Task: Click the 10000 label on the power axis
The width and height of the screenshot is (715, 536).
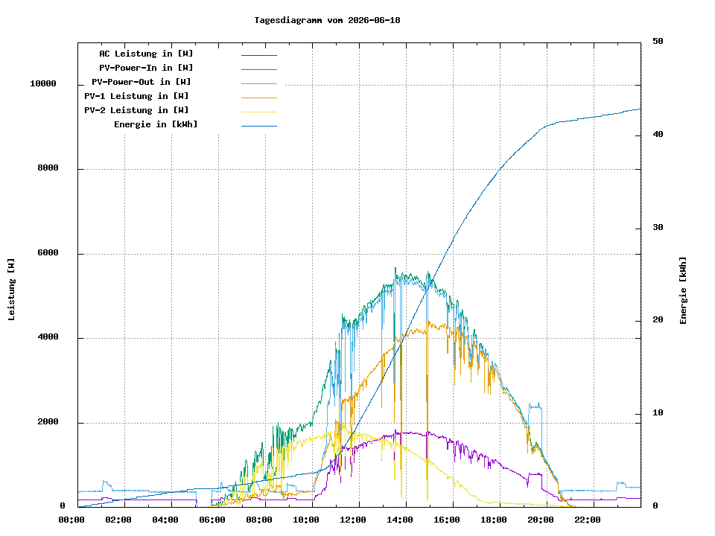Action: click(x=43, y=83)
